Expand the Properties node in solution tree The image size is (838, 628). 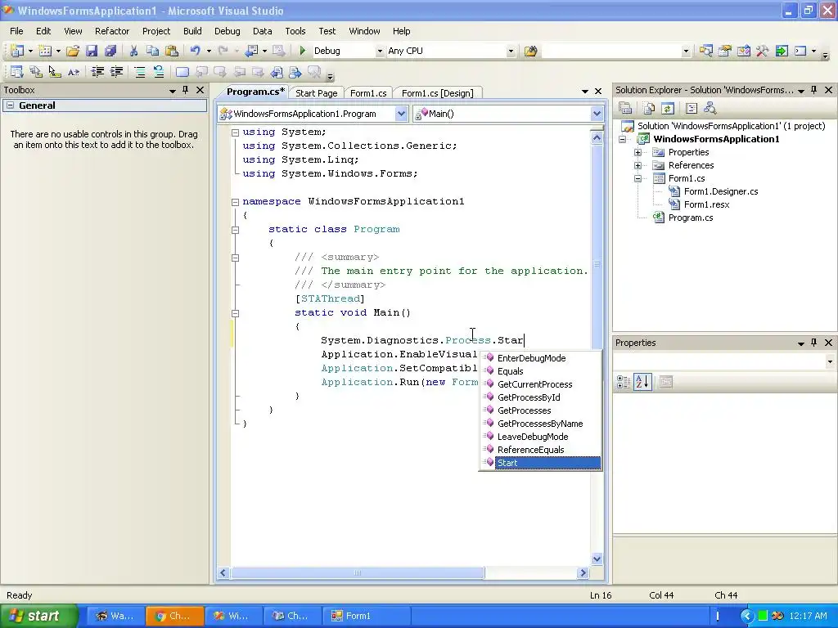[638, 152]
